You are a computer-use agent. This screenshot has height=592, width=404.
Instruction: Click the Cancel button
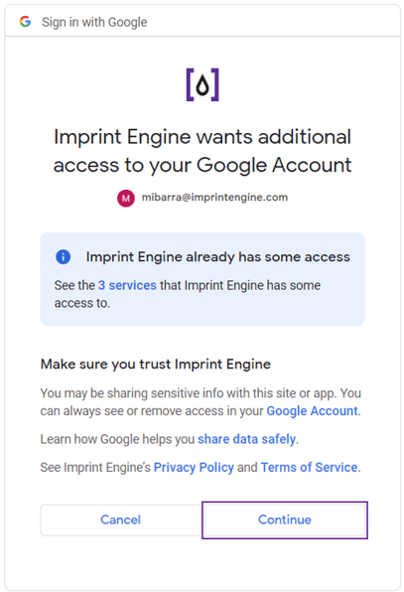120,519
